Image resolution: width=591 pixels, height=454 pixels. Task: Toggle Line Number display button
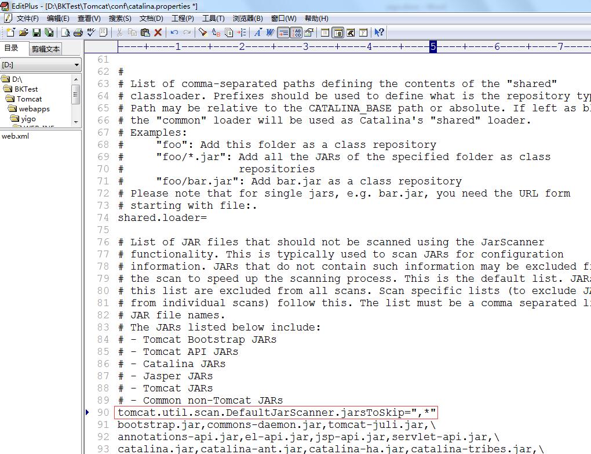coord(296,32)
